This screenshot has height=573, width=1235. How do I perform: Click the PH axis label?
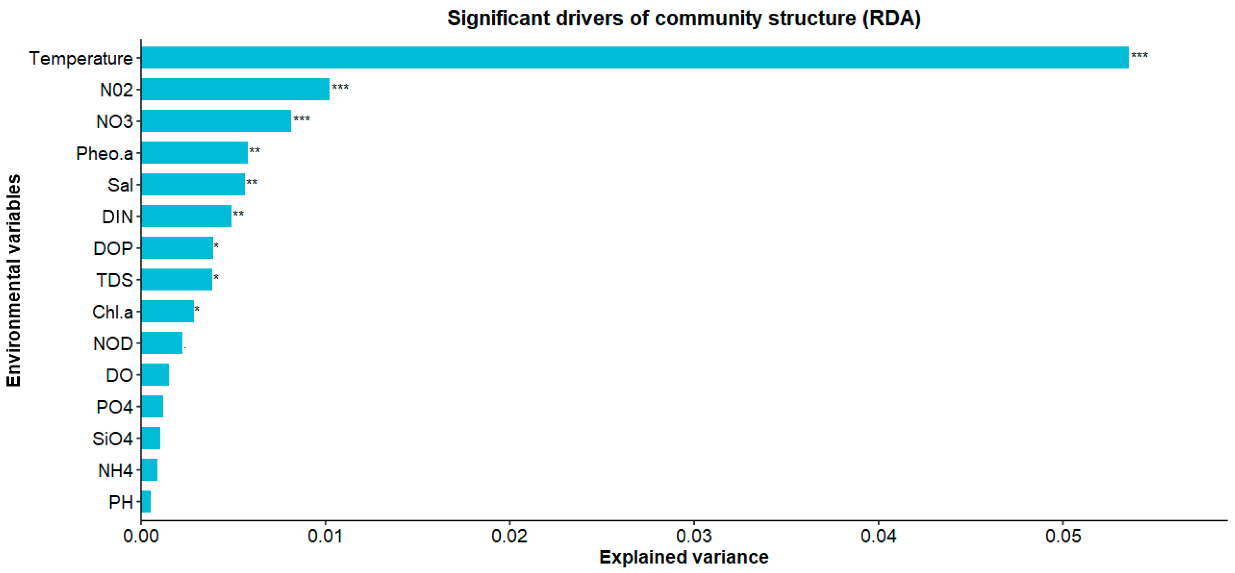[x=120, y=502]
